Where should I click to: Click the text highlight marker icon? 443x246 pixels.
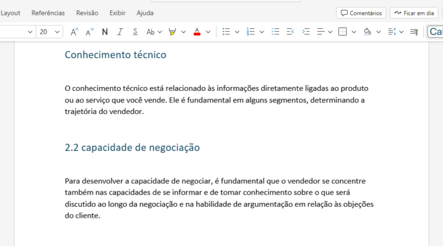tap(172, 31)
